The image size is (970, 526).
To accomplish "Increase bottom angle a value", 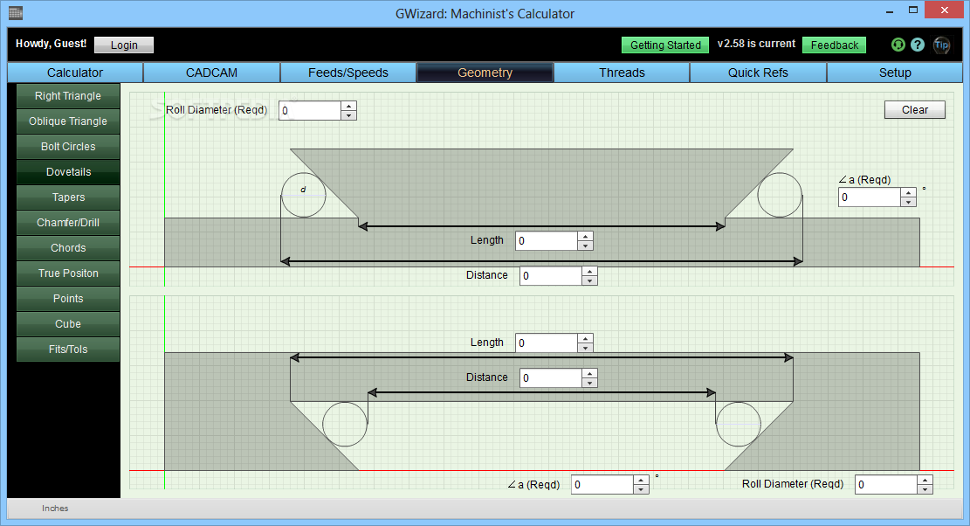I will [x=642, y=480].
